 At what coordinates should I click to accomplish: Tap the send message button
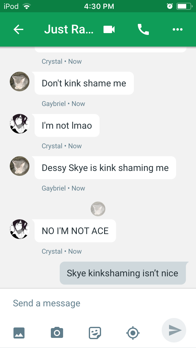tap(174, 330)
